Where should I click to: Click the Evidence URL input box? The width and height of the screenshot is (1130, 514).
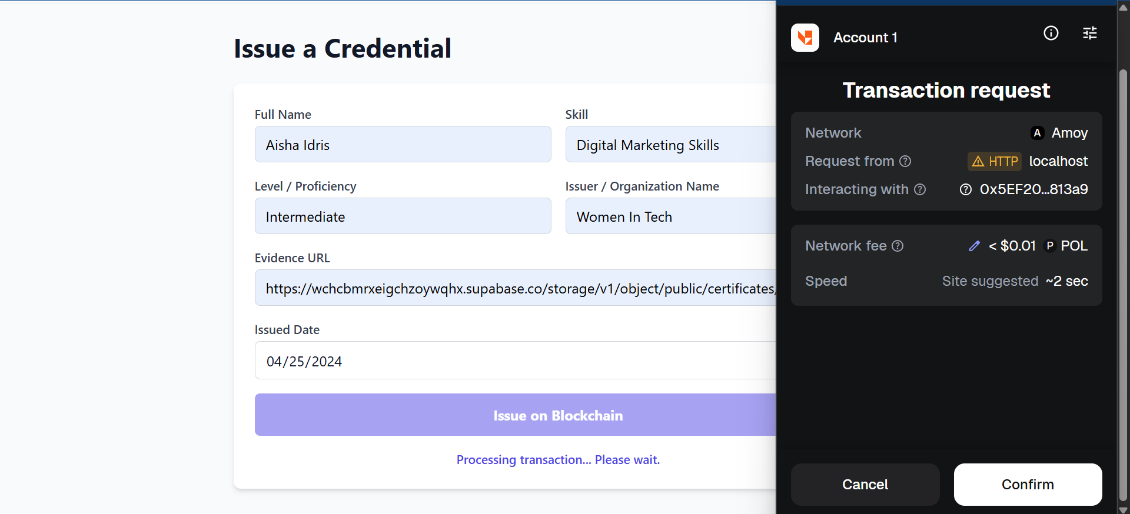(515, 288)
